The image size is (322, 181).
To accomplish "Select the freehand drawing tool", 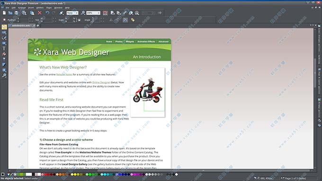I will click(4, 38).
